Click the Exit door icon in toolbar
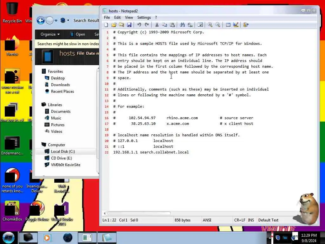325x244 pixels. pos(246,25)
